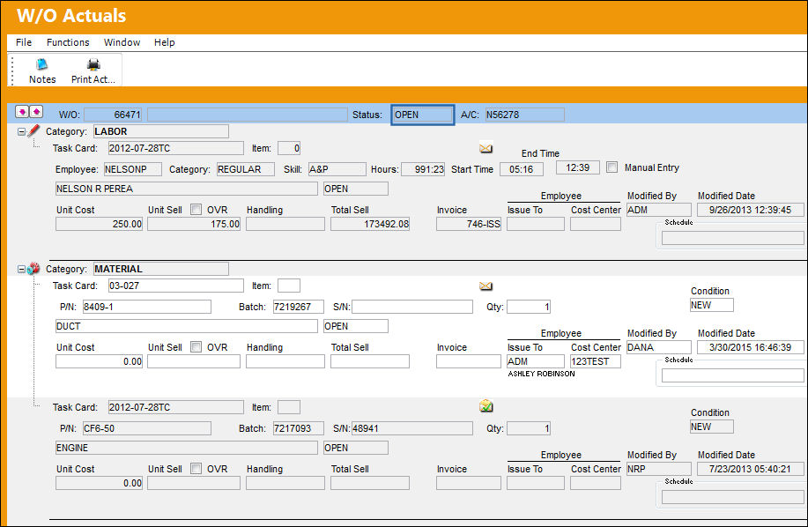Click the Status field showing OPEN
The height and width of the screenshot is (527, 808).
pyautogui.click(x=423, y=115)
